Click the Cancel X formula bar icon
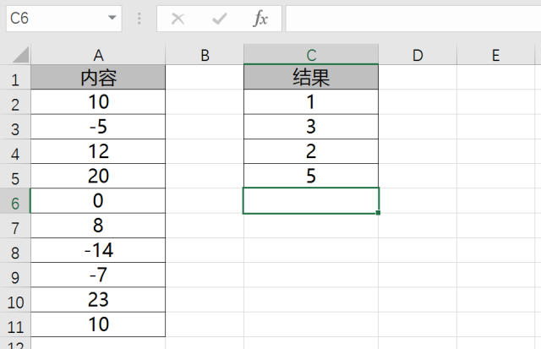Screen dimensions: 541x349 pos(178,19)
